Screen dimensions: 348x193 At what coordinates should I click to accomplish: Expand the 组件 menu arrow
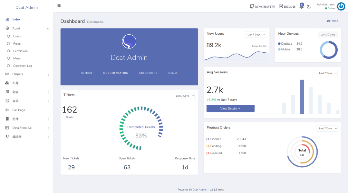pos(48,119)
